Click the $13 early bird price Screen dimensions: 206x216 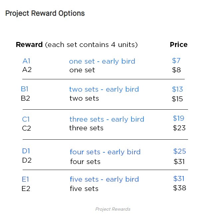click(177, 89)
